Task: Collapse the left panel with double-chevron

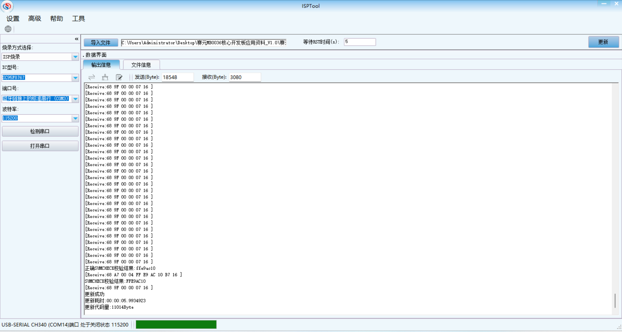Action: pos(76,39)
